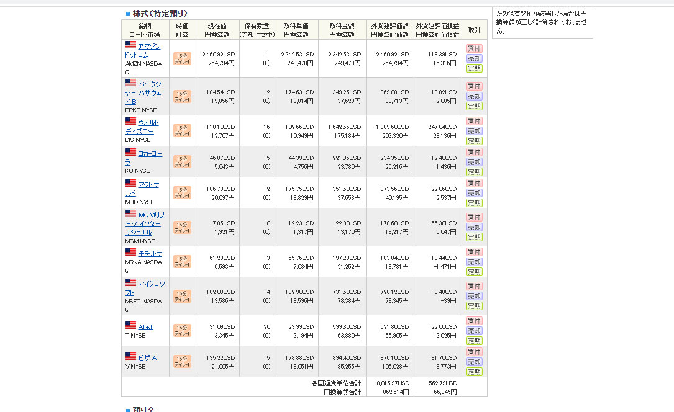Click 買付 button in the KO row
674x412 pixels.
[x=474, y=152]
